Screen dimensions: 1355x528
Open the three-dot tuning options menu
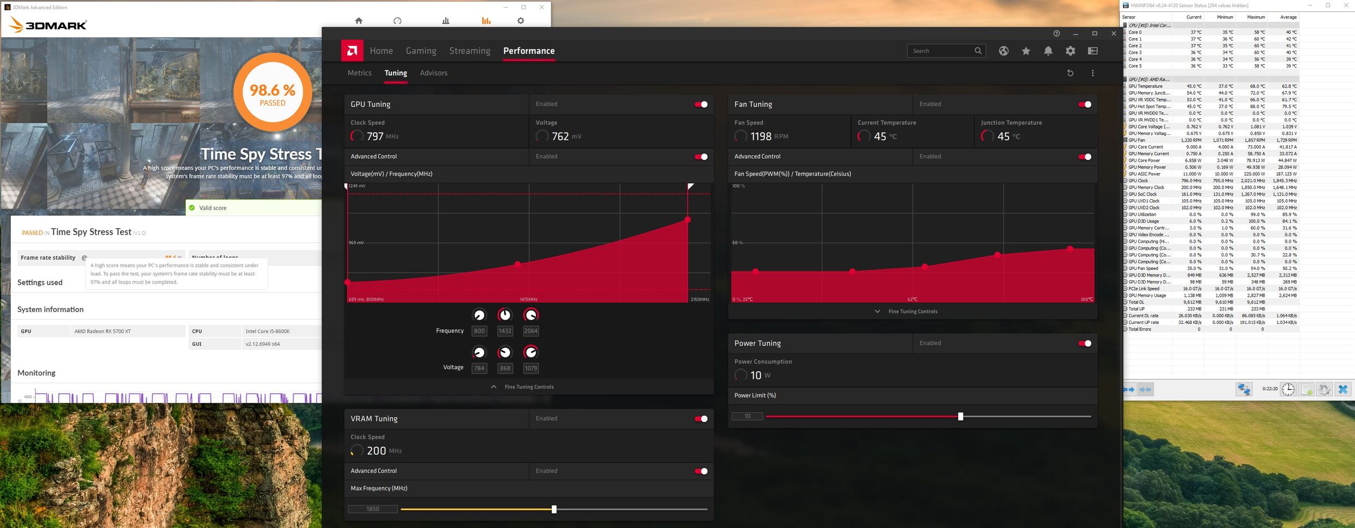pos(1092,73)
